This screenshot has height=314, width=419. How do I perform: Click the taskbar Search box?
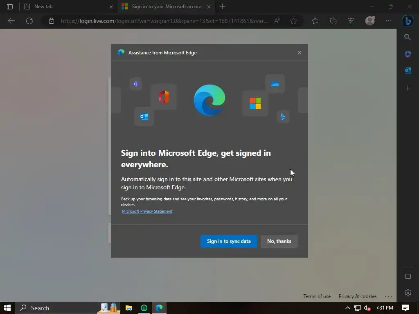68,308
